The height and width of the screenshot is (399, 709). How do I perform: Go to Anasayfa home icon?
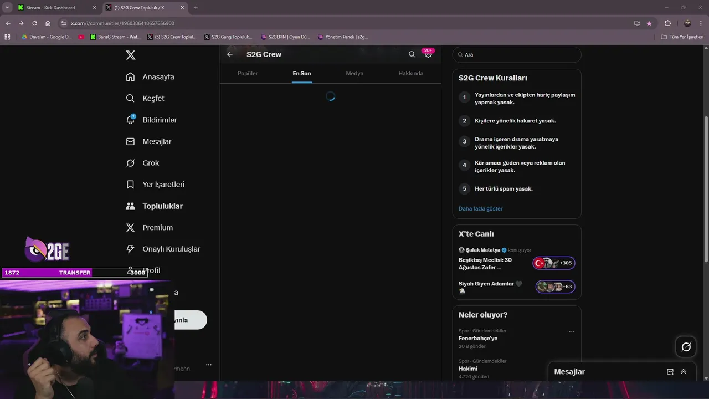click(x=130, y=76)
